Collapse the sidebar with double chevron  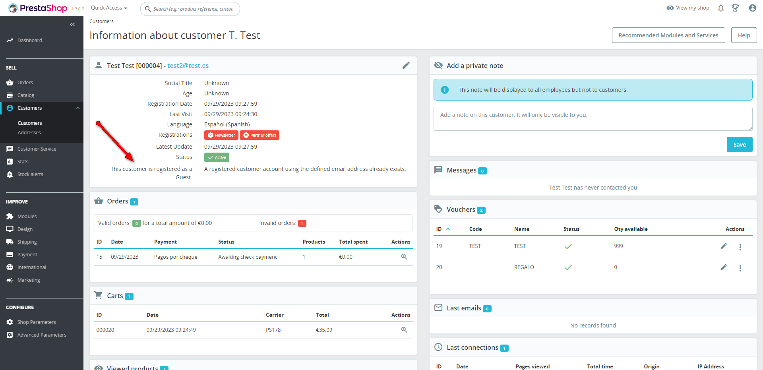(x=72, y=25)
